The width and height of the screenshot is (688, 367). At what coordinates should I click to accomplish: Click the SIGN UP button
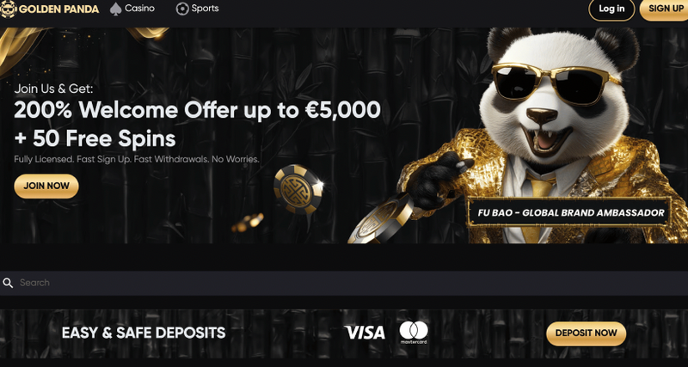click(x=664, y=9)
